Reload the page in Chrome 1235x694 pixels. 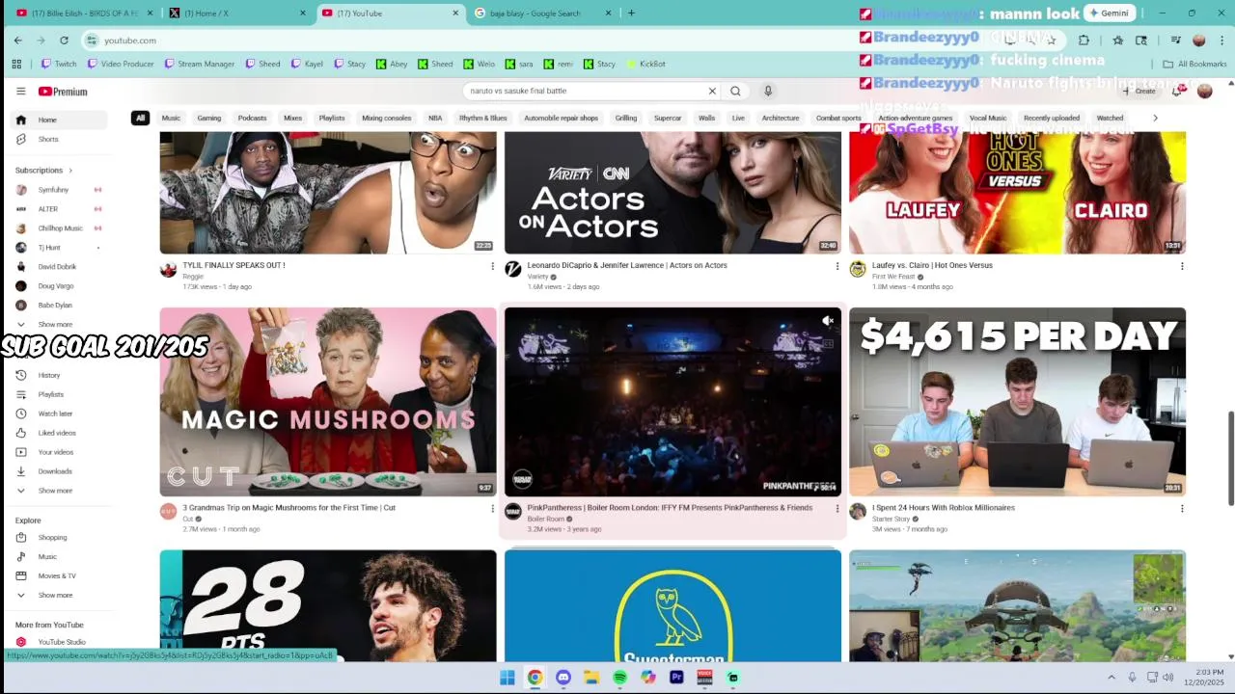[64, 40]
